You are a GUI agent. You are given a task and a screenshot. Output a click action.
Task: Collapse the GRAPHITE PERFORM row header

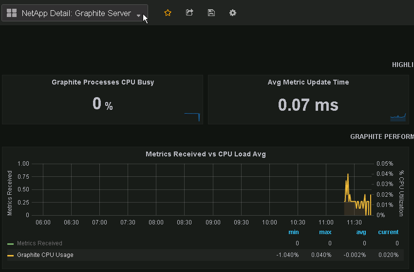382,136
